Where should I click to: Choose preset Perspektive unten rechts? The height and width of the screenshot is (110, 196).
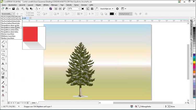(11, 27)
